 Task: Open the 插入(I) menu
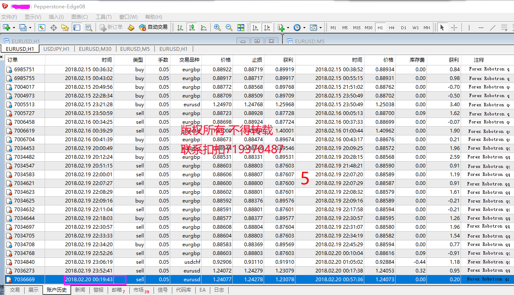tap(56, 17)
